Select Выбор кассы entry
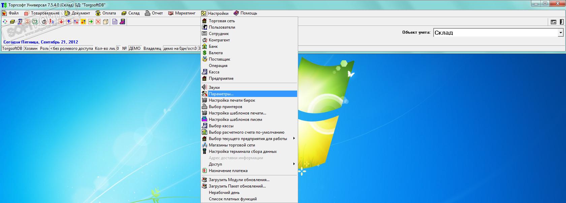This screenshot has width=566, height=203. (249, 126)
